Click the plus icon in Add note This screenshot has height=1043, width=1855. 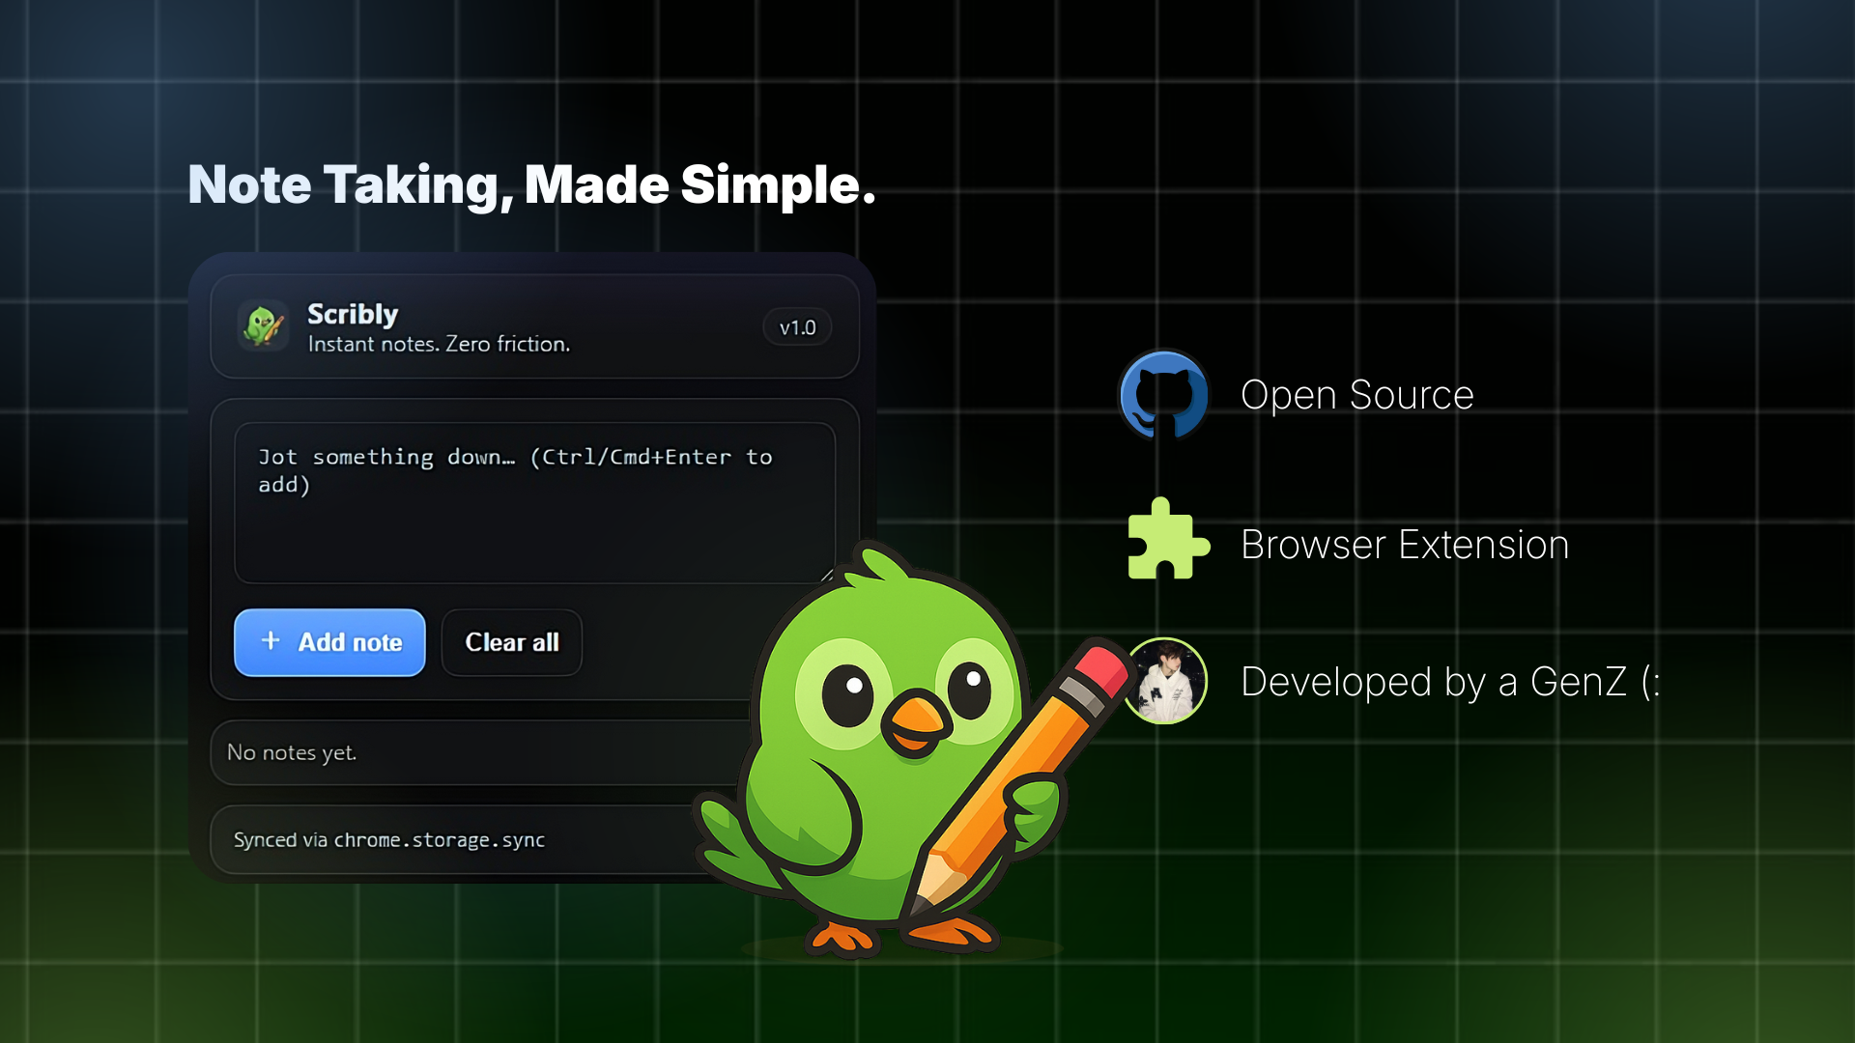click(271, 641)
